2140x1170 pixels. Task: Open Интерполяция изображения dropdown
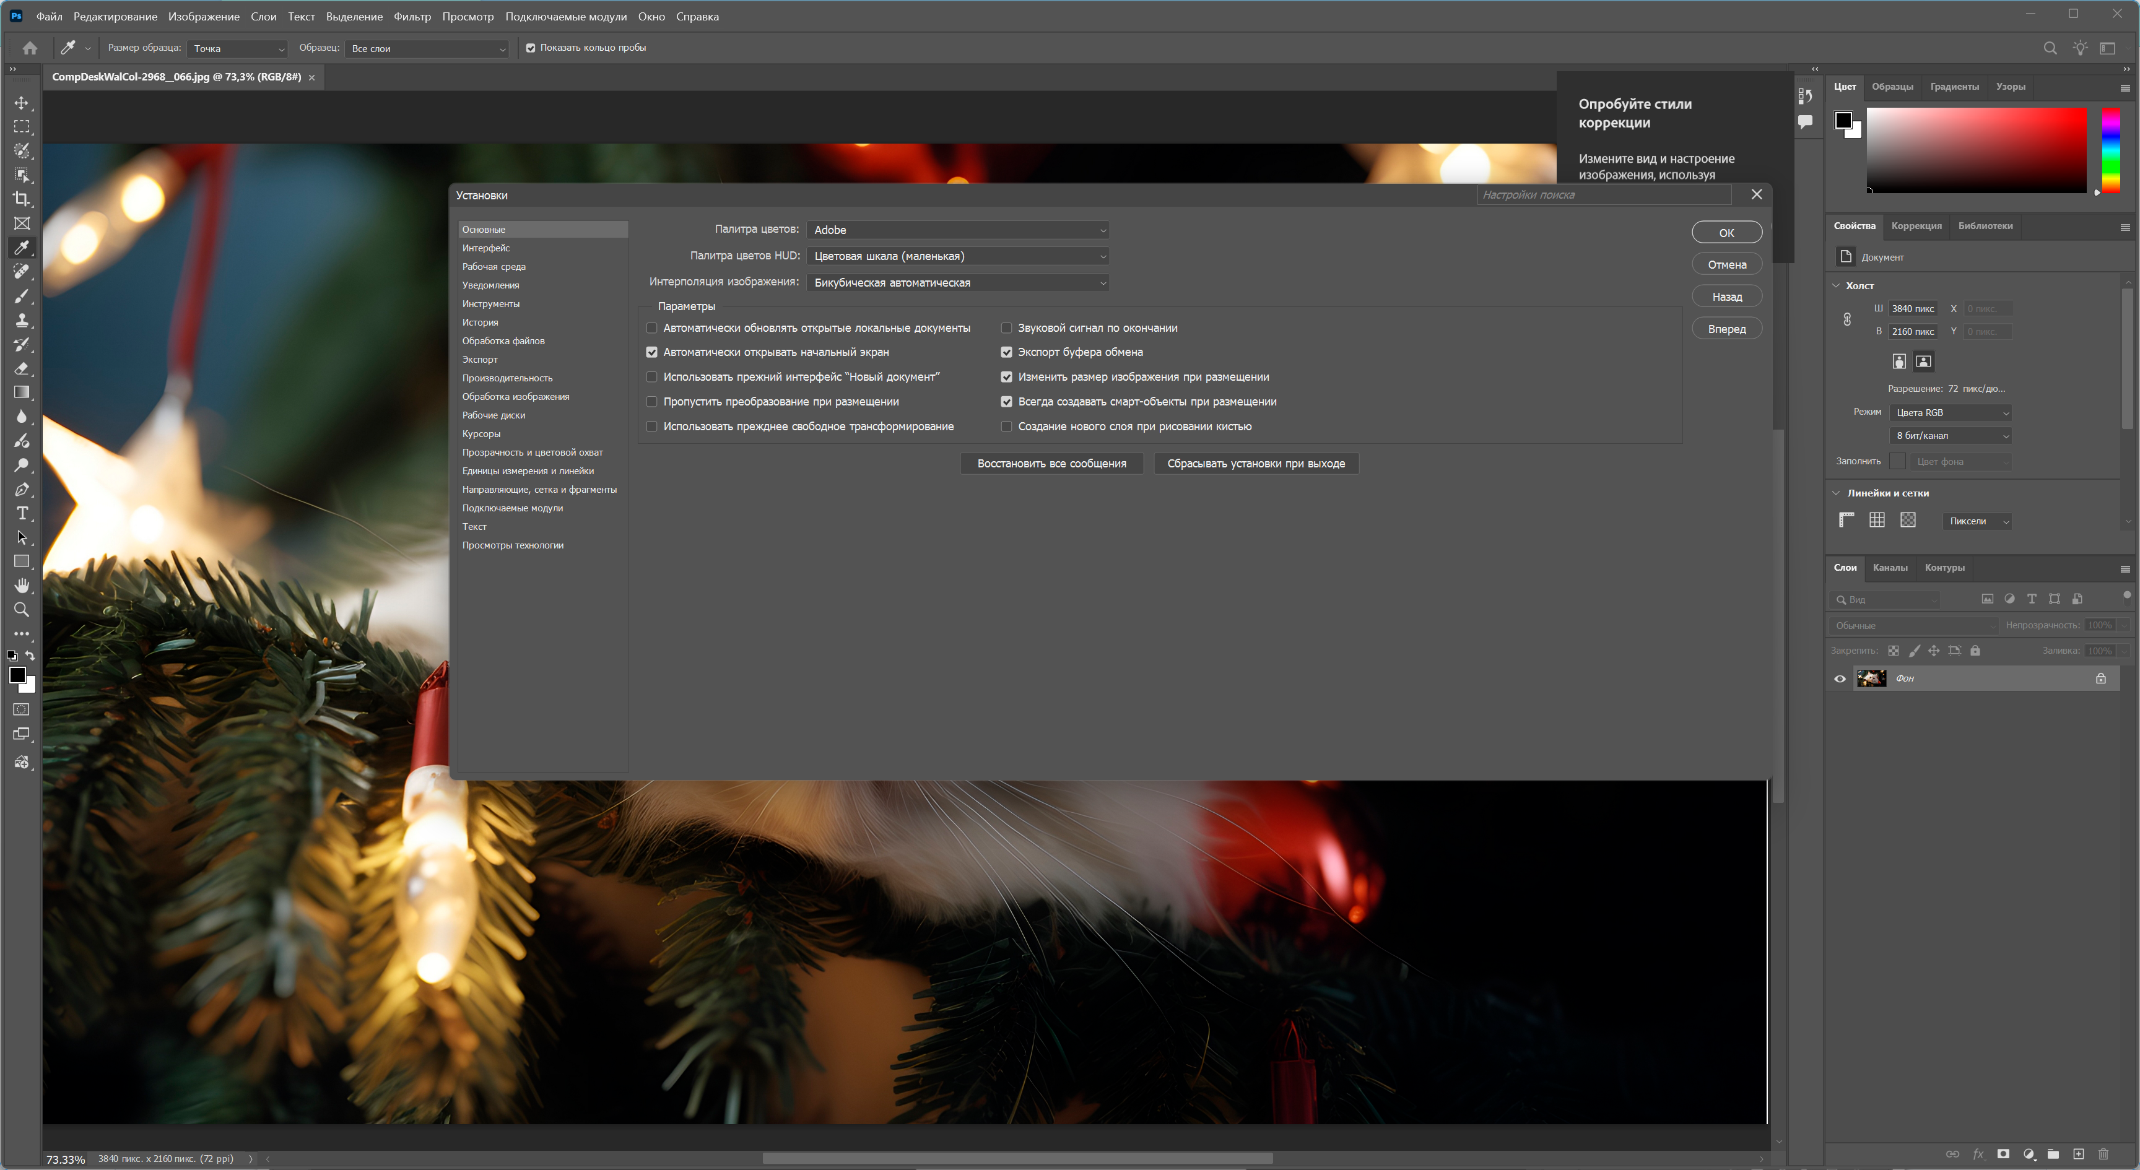[958, 283]
